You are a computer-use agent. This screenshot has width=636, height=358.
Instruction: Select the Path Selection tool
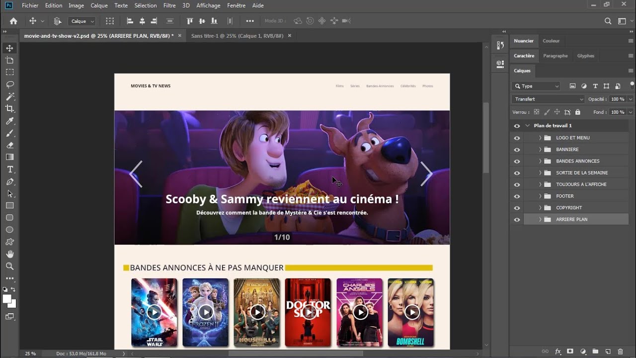pos(9,193)
